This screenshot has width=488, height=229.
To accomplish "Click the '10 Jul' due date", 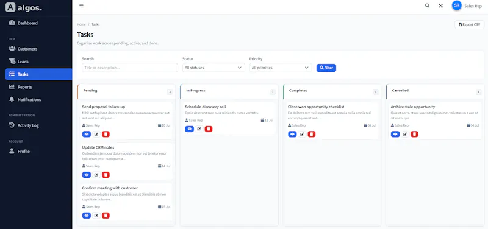I will pyautogui.click(x=164, y=125).
